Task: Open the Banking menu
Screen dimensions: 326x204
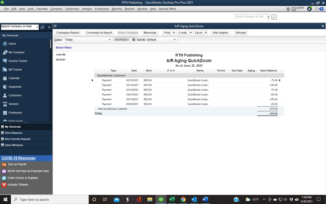Action: (x=117, y=9)
